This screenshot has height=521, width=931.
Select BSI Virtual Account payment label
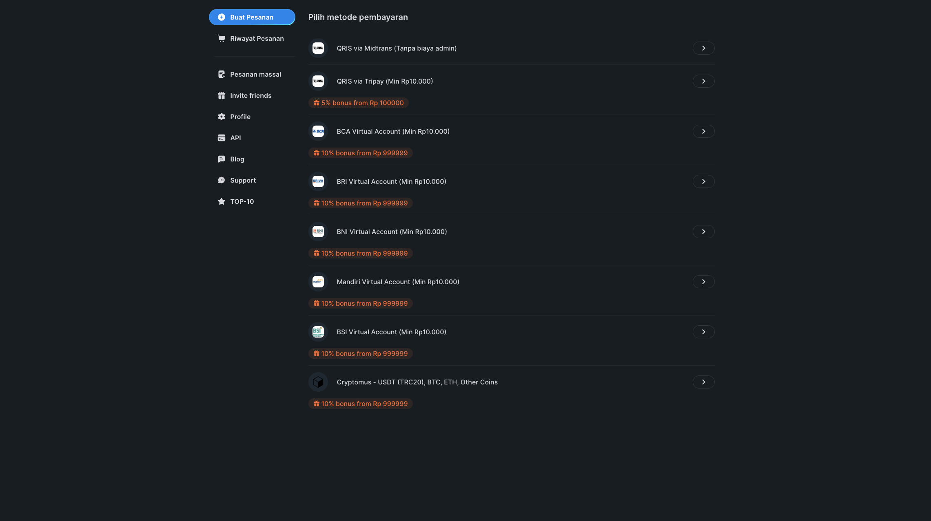[x=391, y=332]
